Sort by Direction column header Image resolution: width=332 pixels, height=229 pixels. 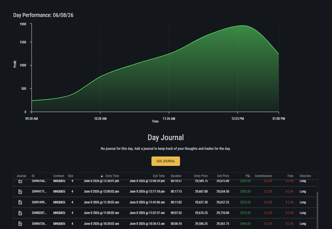click(x=305, y=176)
